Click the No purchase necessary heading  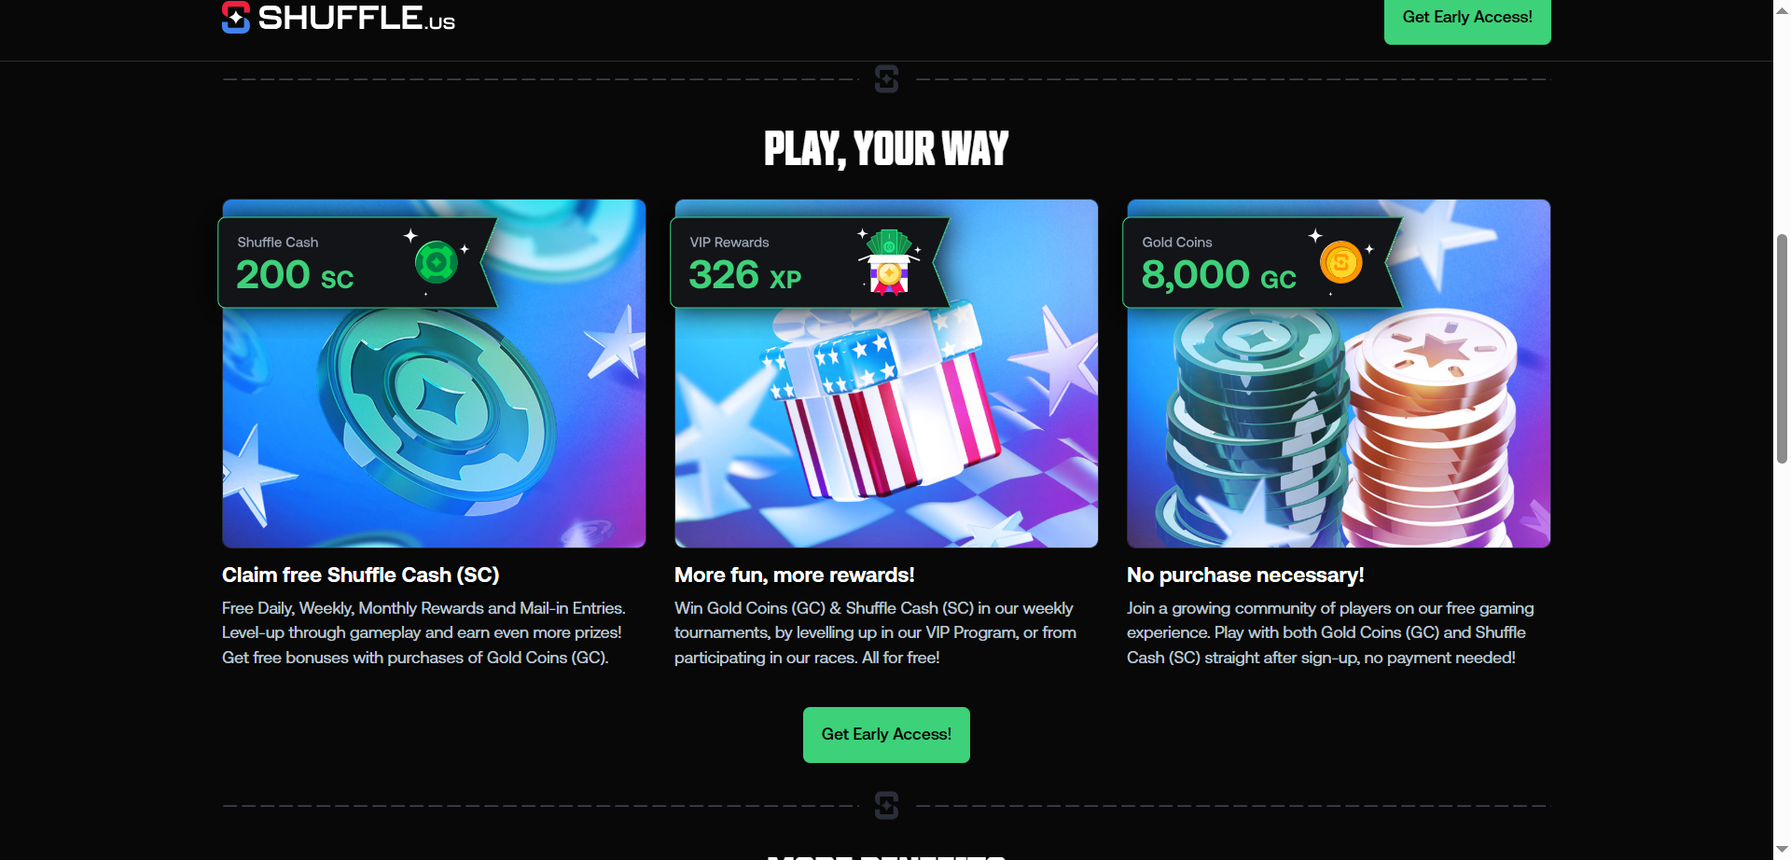click(x=1245, y=576)
